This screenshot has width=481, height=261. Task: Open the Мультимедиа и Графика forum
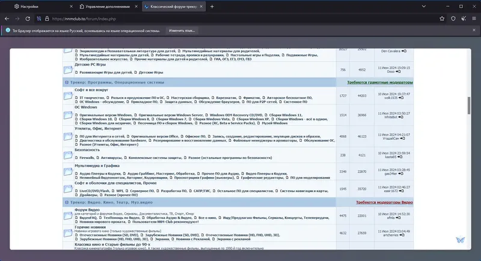click(97, 166)
